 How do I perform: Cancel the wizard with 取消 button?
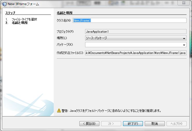point(155,124)
